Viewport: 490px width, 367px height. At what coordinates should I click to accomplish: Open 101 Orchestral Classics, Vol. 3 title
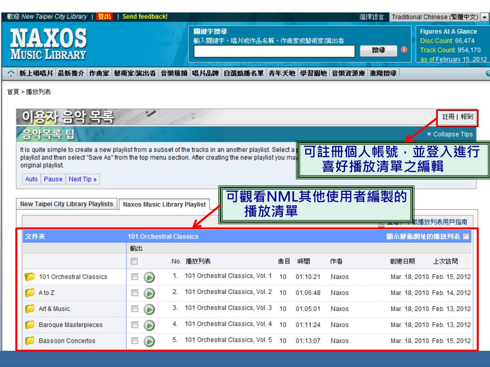pos(228,308)
